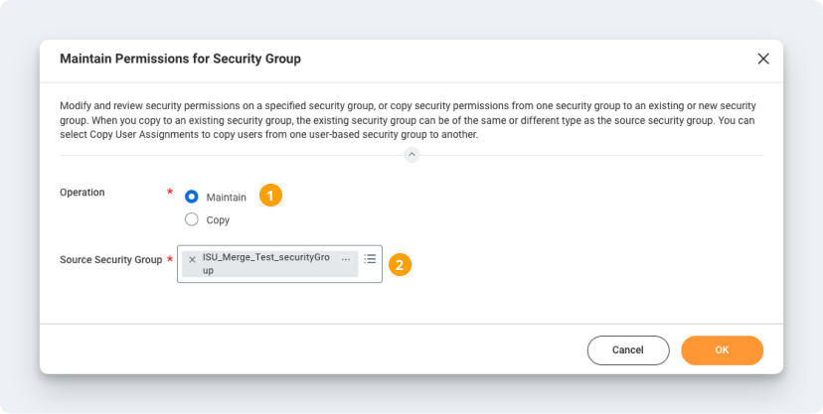Remove the ISU_Merge_Test_securityGroup selection chip
Screen dimensions: 823x414
(192, 259)
